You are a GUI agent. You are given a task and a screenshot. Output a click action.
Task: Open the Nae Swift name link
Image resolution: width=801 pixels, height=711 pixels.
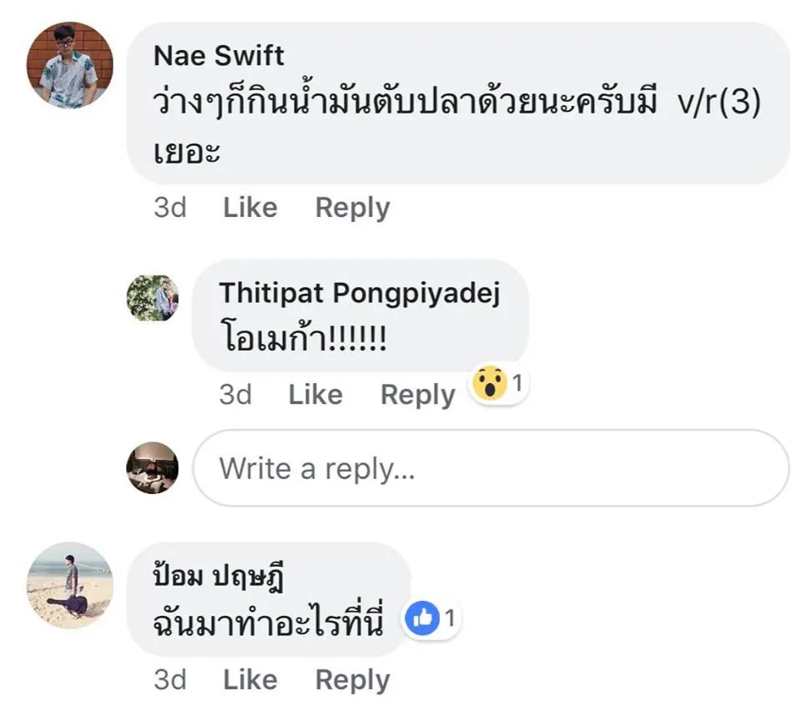coord(219,56)
